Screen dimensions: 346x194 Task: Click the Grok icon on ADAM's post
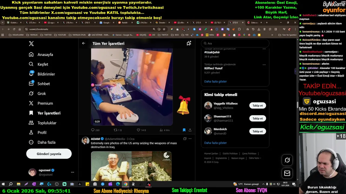(x=185, y=139)
